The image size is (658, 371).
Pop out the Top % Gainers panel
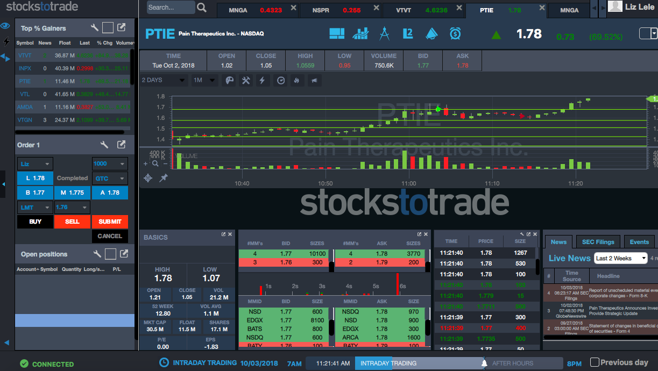pyautogui.click(x=122, y=28)
